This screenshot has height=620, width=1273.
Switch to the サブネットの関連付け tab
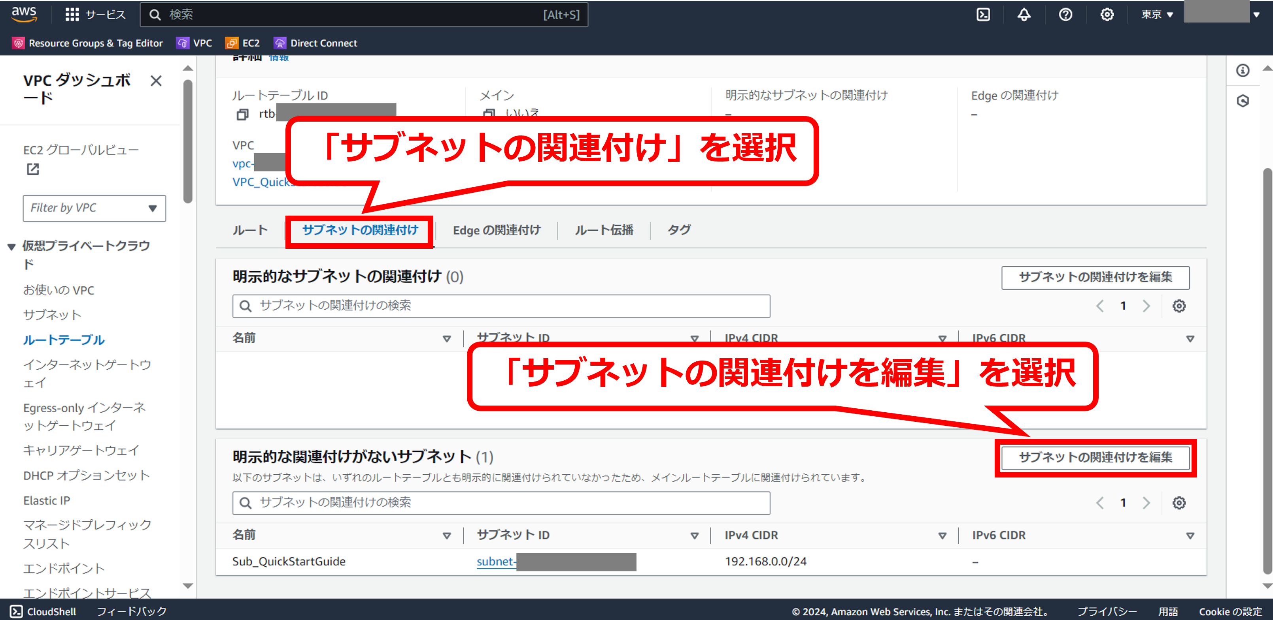pyautogui.click(x=360, y=230)
